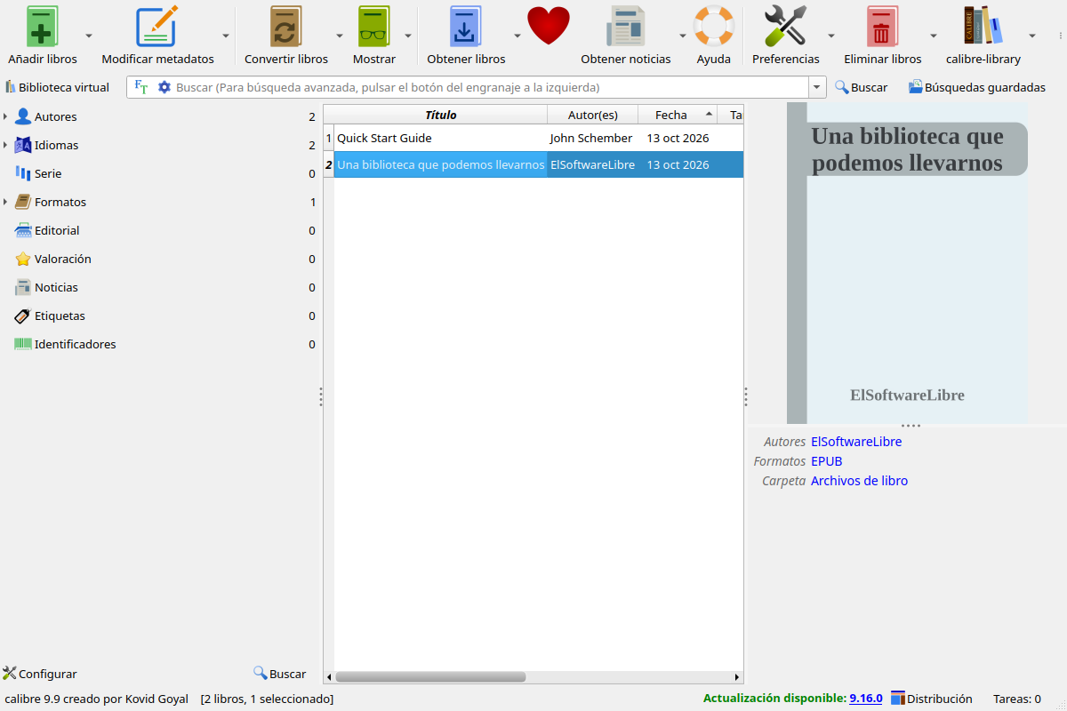Open advanced search via the gear icon
The image size is (1067, 711).
point(164,87)
